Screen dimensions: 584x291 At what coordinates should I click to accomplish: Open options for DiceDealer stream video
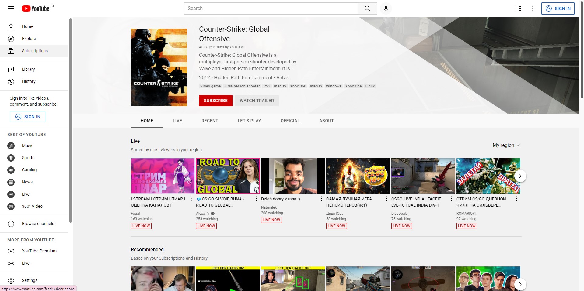point(452,199)
